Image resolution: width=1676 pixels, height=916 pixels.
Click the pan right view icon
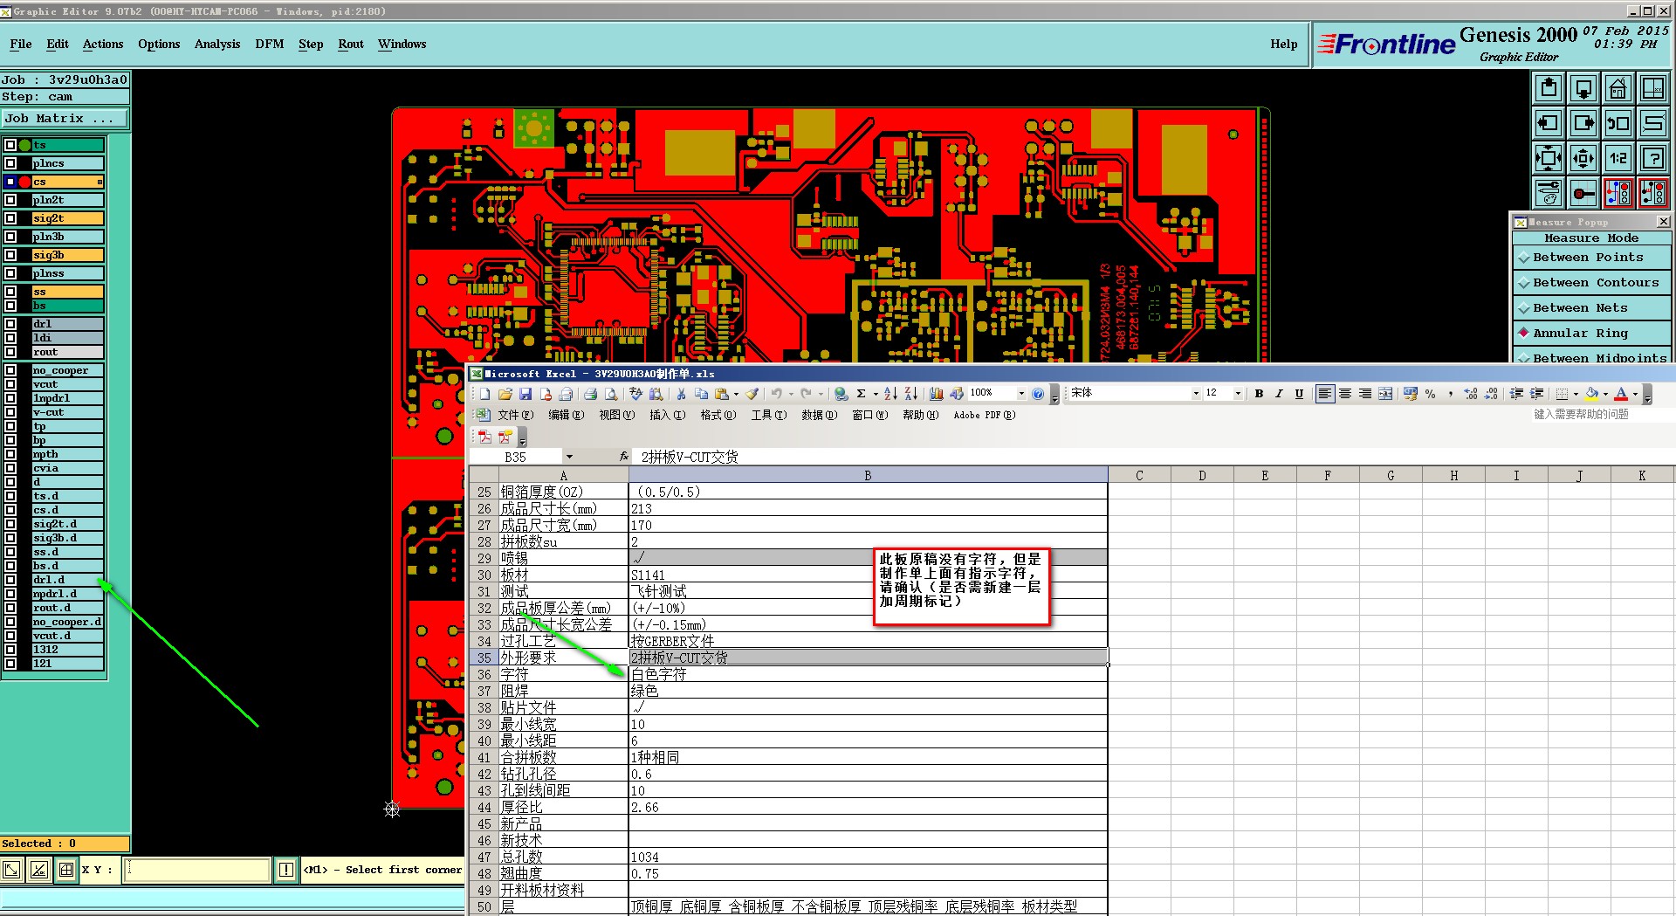pos(1583,123)
